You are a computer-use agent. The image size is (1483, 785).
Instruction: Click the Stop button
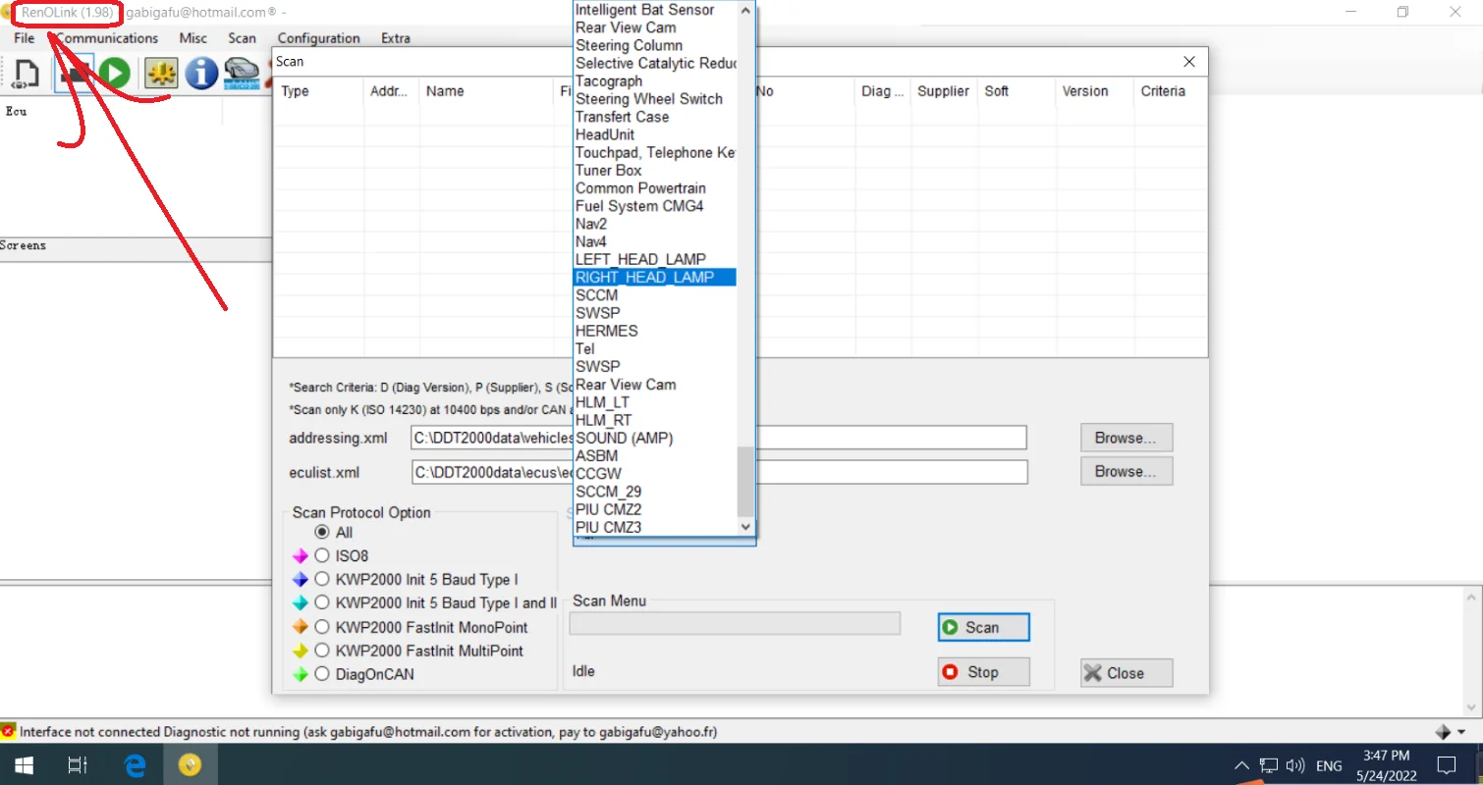click(983, 672)
